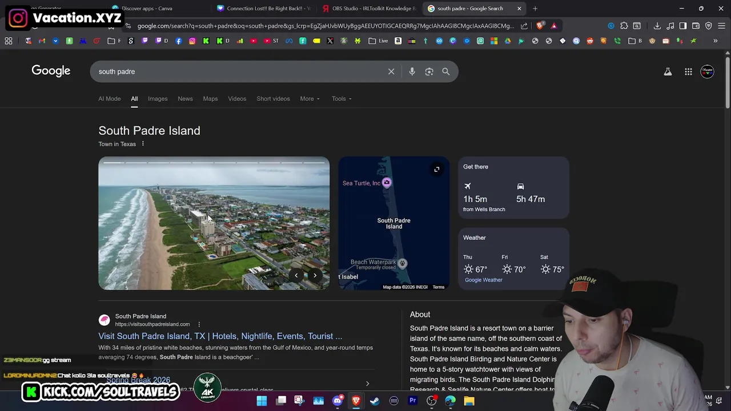Screen dimensions: 731x411
Task: Open map Terms link
Action: coord(439,287)
